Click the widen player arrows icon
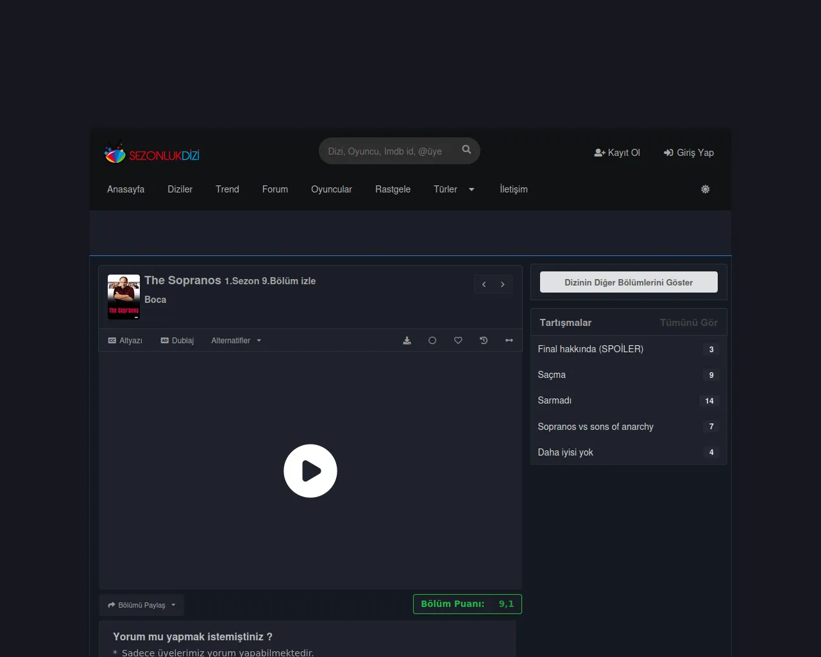The width and height of the screenshot is (821, 657). [x=509, y=341]
